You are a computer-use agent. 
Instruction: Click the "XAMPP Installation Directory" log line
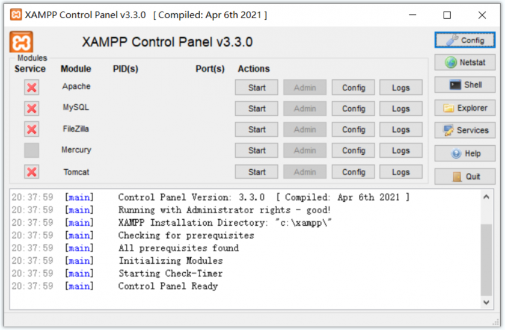coord(225,223)
